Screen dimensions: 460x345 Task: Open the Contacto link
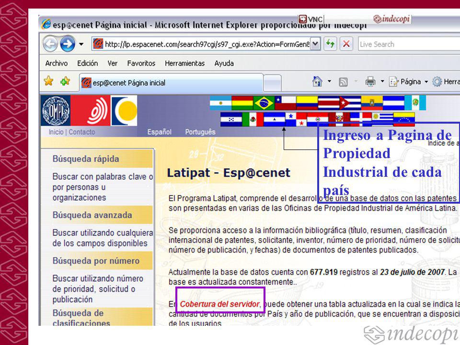coord(82,132)
